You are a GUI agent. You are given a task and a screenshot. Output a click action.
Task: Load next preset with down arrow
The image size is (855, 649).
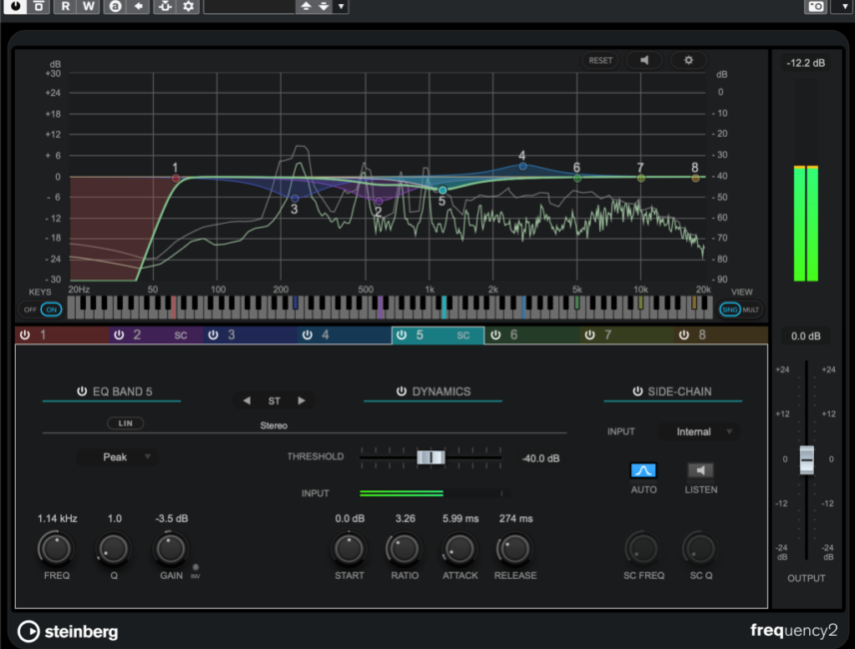click(x=324, y=7)
